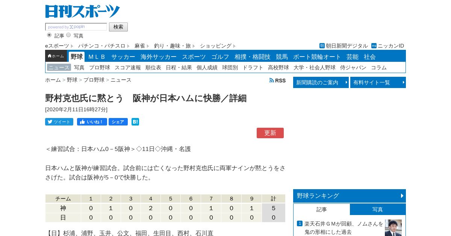Open ドラフト submenu item
This screenshot has width=451, height=236.
[253, 67]
